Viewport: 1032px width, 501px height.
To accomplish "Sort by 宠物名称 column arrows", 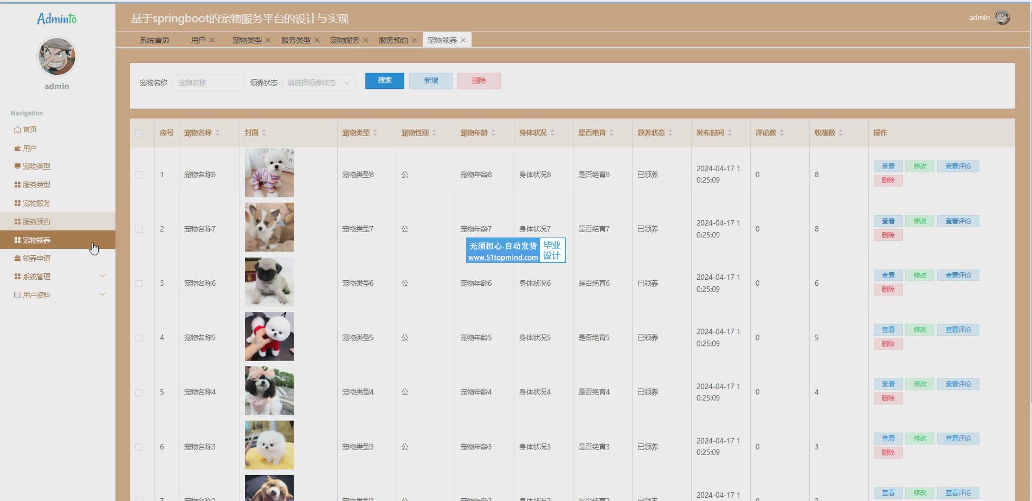I will (217, 133).
